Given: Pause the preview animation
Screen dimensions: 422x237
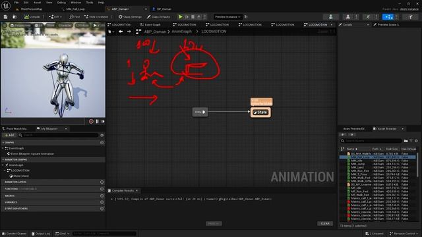Looking at the screenshot, I should 97,121.
